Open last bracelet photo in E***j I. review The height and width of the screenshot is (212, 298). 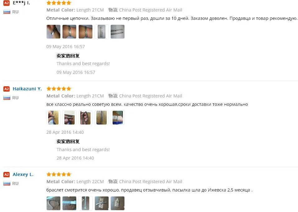[x=118, y=32]
